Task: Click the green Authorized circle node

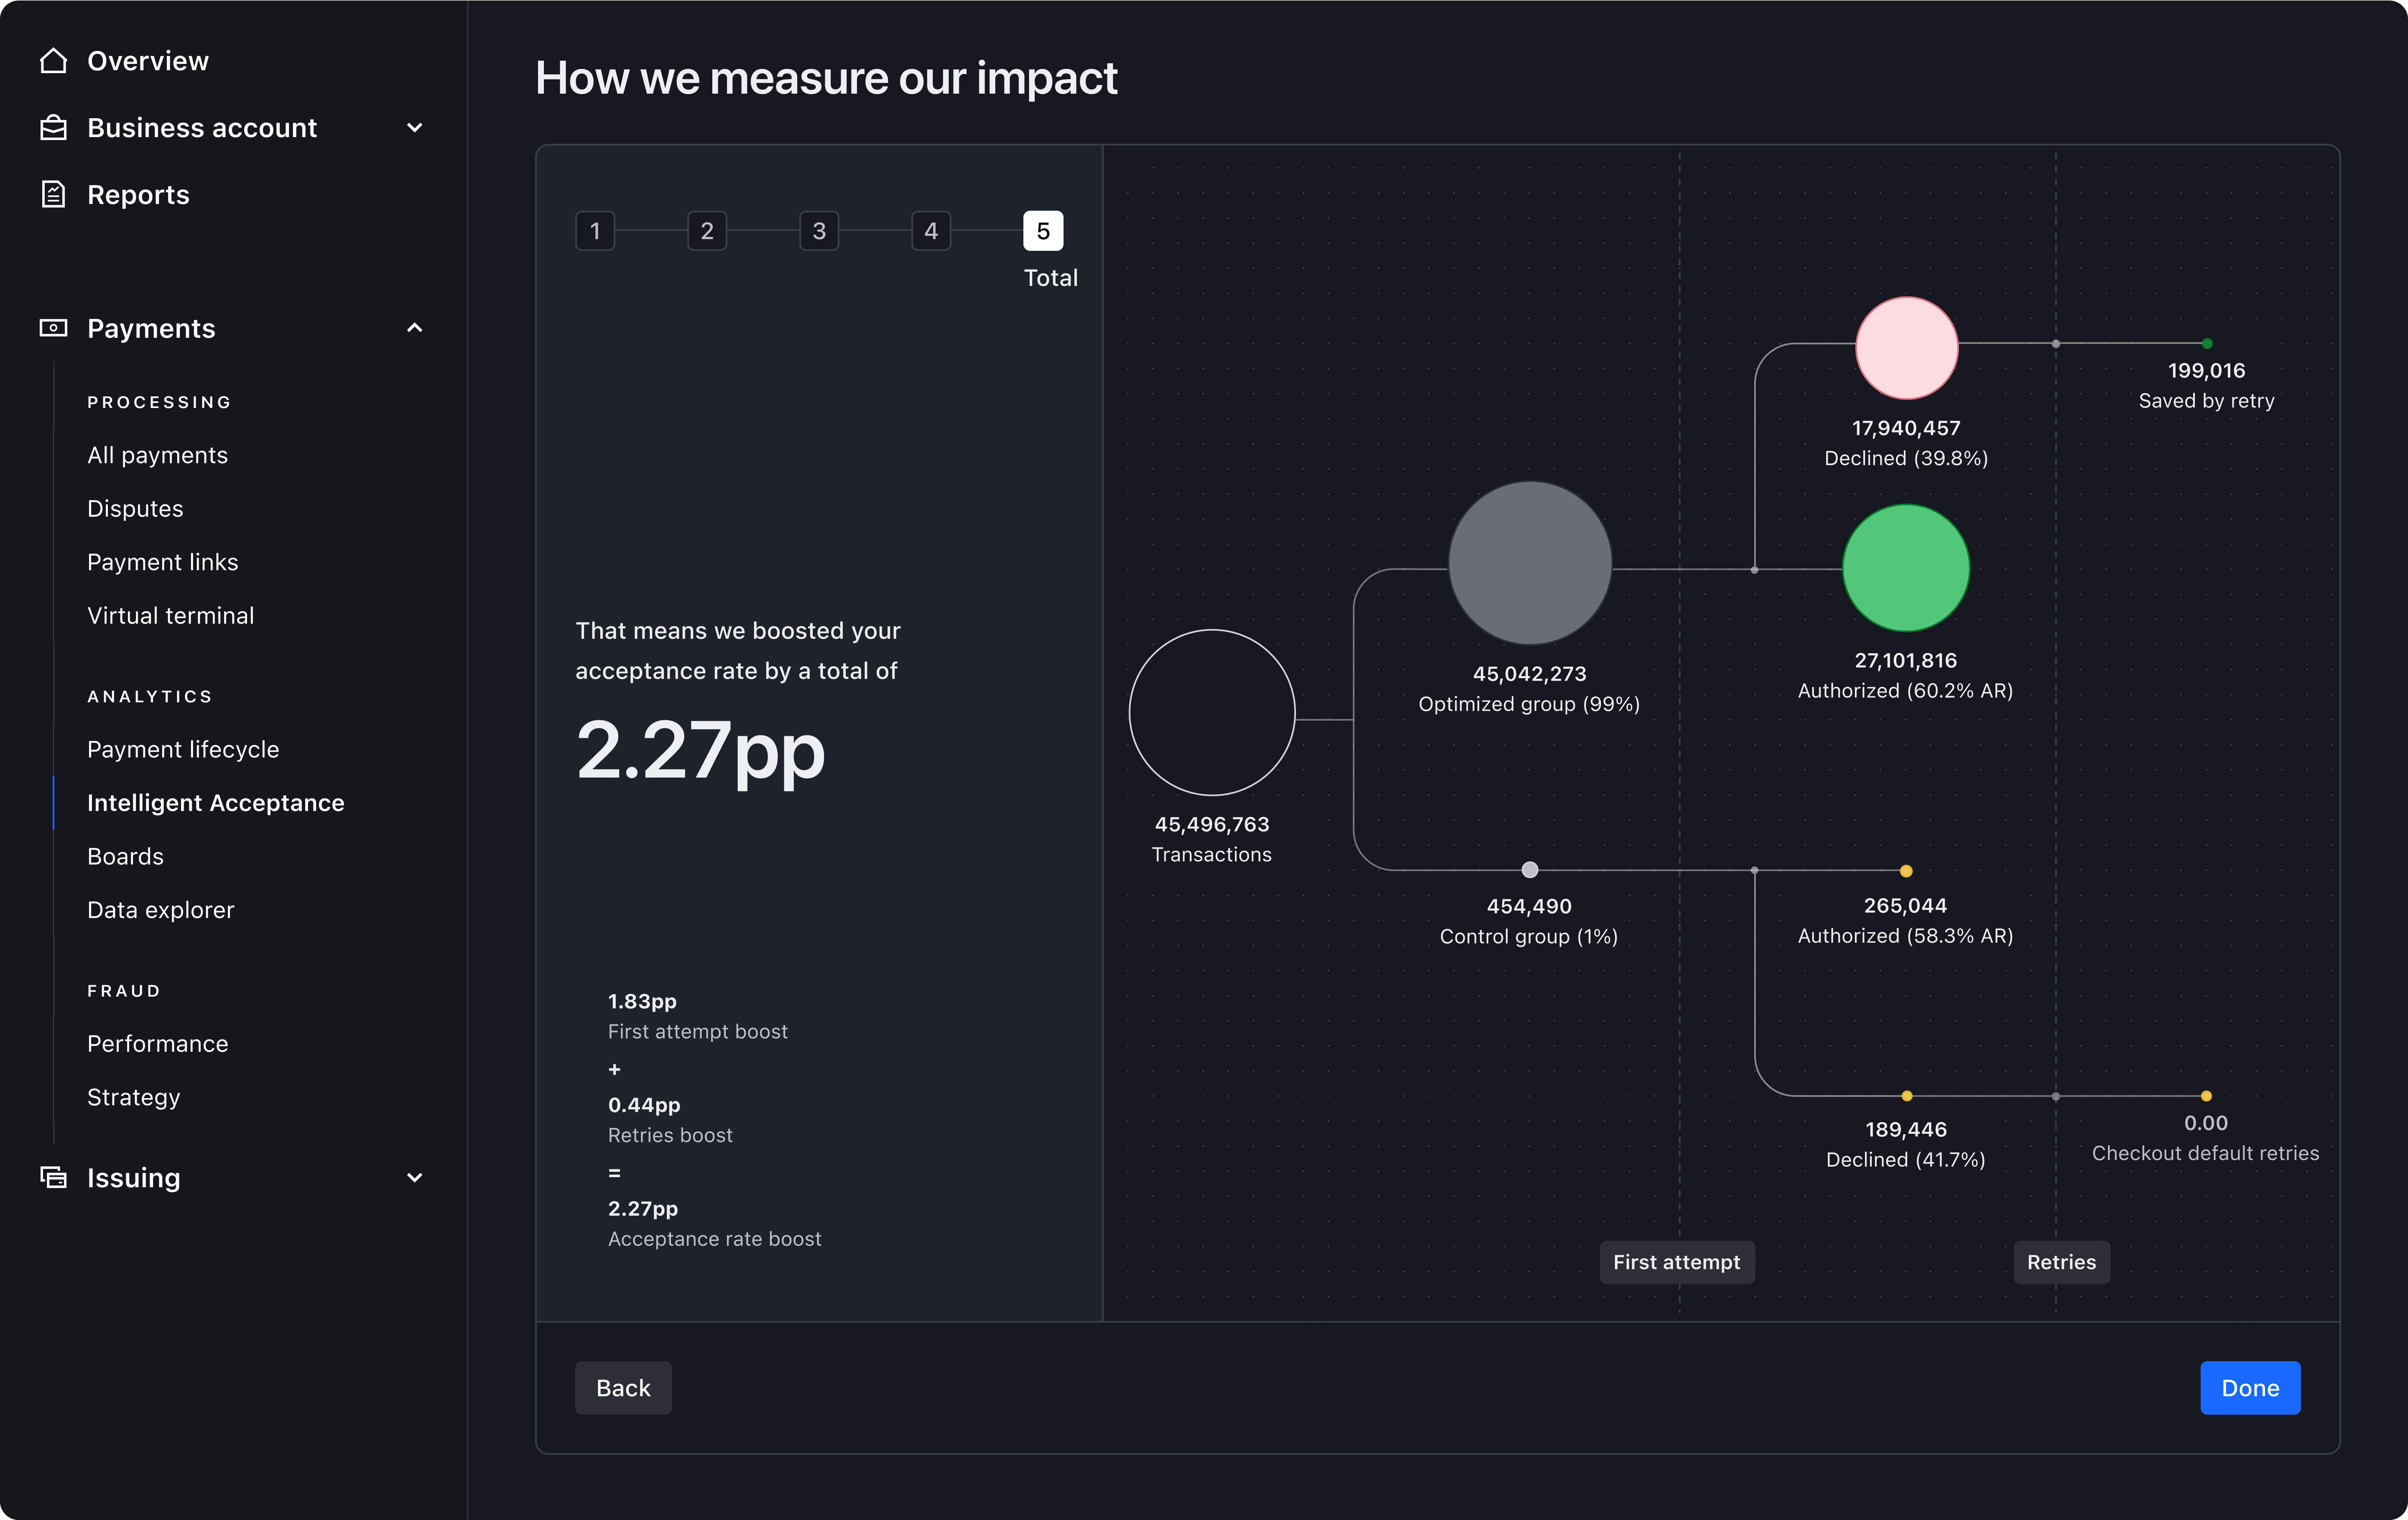Action: point(1906,568)
